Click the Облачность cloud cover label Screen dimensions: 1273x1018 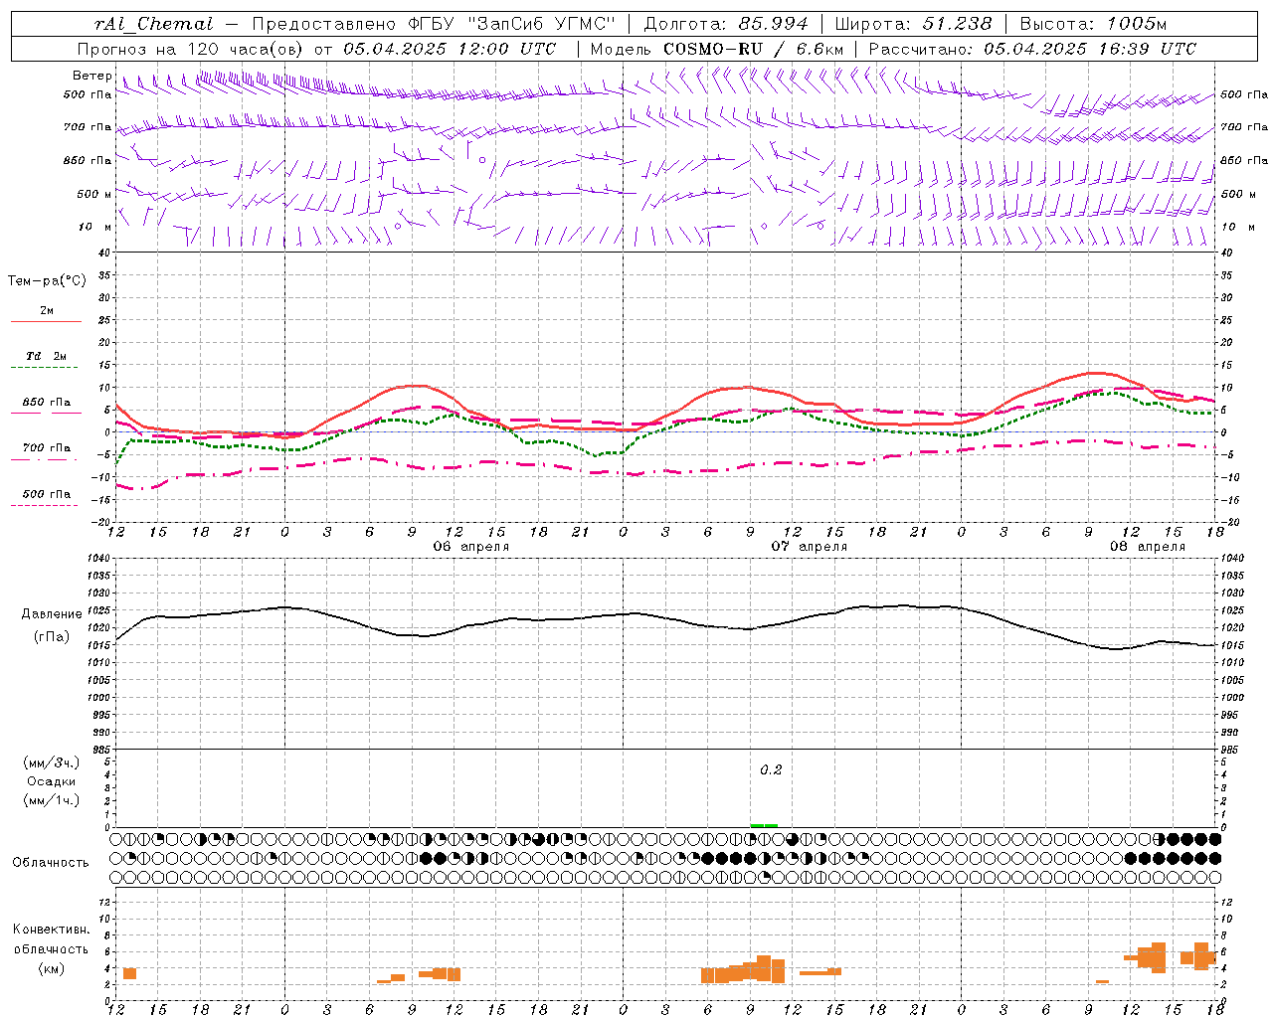pyautogui.click(x=51, y=863)
